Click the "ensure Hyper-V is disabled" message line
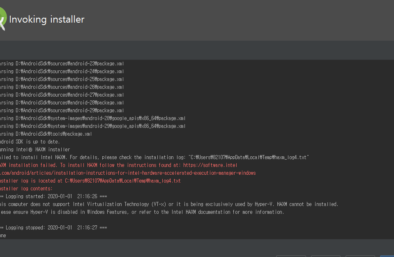394x257 pixels. click(142, 212)
